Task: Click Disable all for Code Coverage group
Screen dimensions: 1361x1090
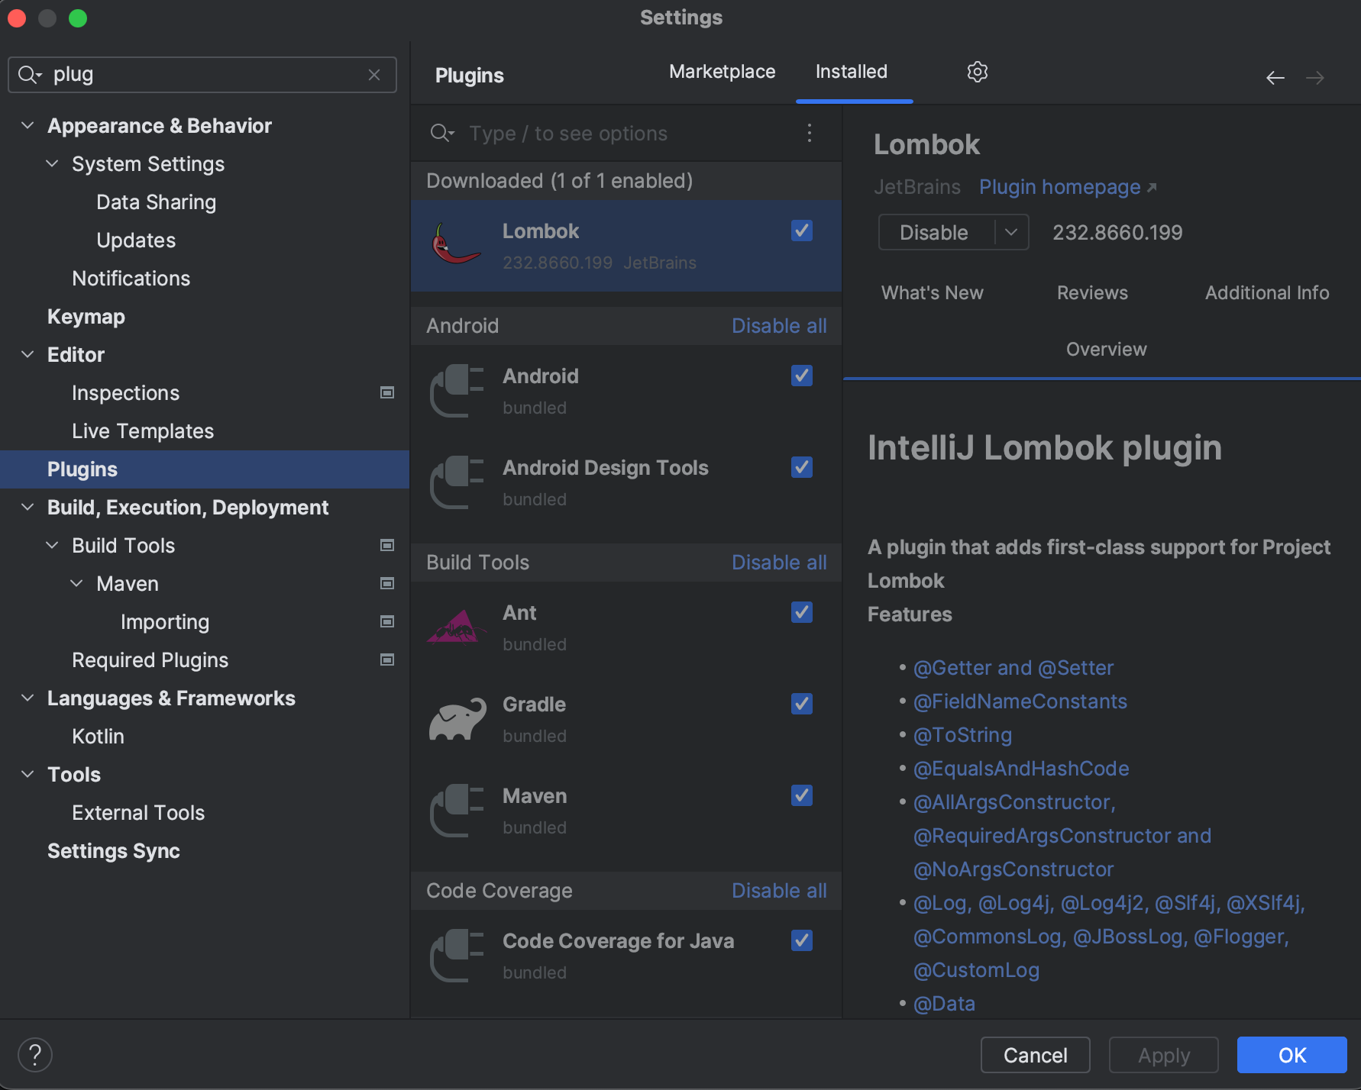Action: click(x=779, y=891)
